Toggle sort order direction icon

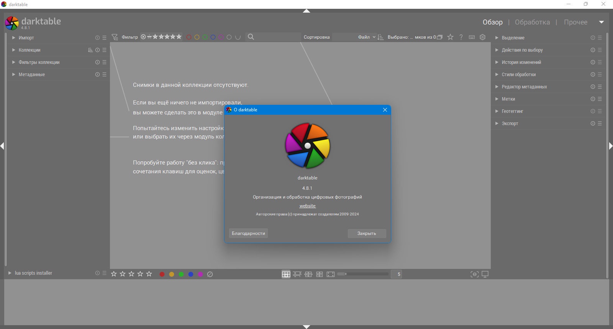point(380,37)
